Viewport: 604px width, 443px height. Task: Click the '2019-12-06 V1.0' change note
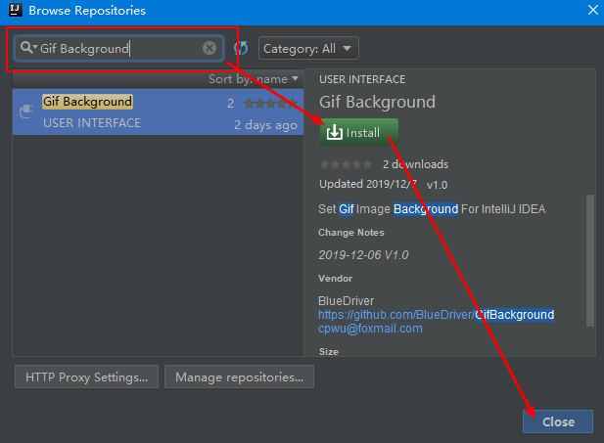point(363,255)
